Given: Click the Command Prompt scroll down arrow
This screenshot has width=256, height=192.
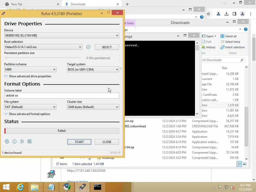Looking at the screenshot, I should pos(197,114).
